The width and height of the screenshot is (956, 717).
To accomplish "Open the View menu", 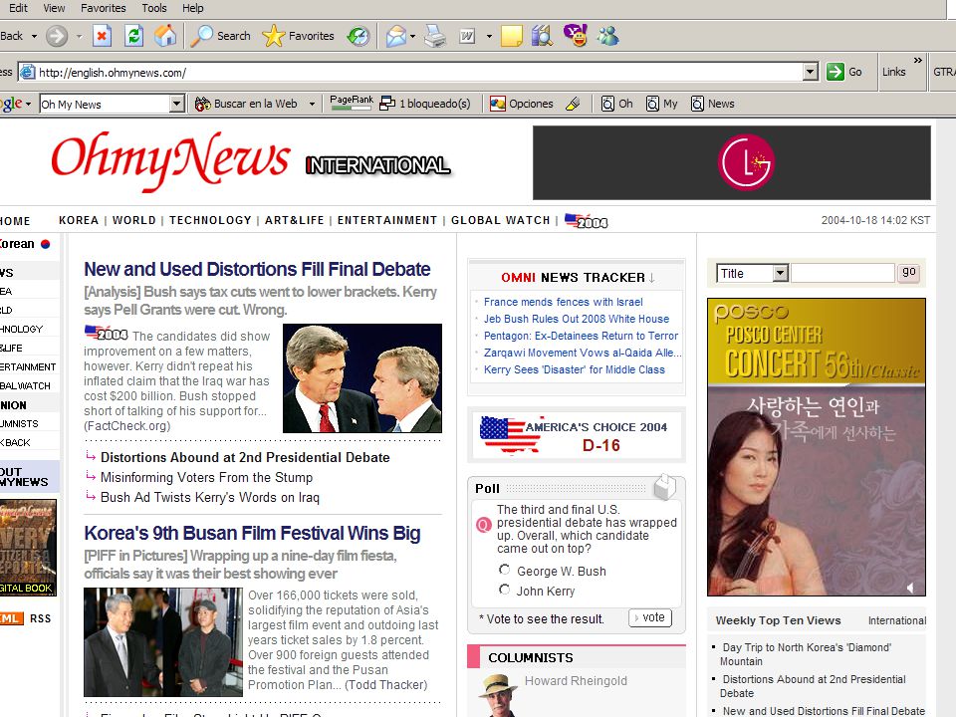I will pos(54,8).
